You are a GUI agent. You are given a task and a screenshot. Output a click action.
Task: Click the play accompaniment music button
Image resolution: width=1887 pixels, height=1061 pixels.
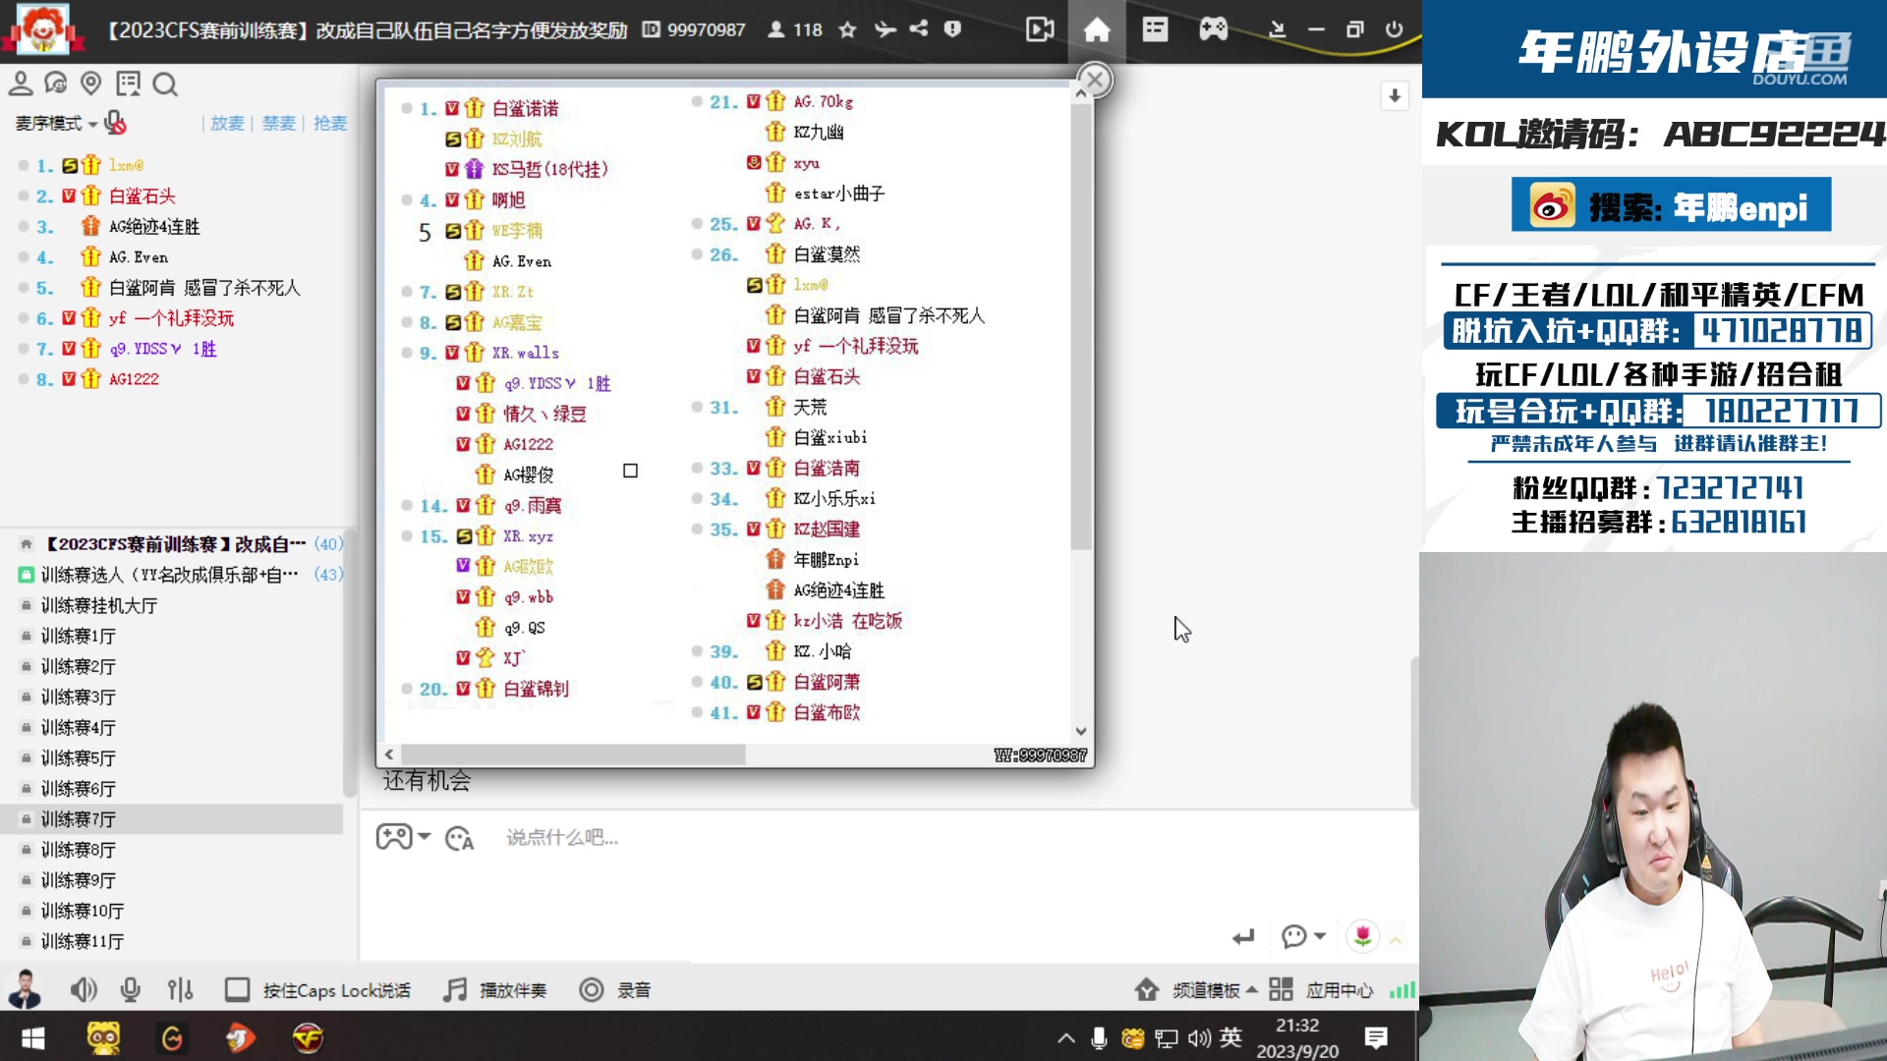point(494,990)
